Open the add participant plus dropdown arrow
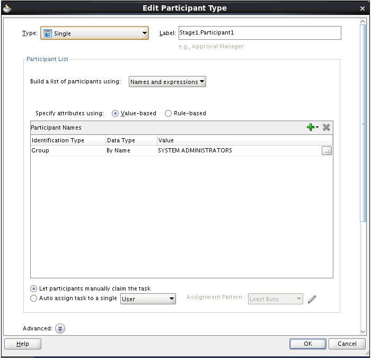 point(317,127)
